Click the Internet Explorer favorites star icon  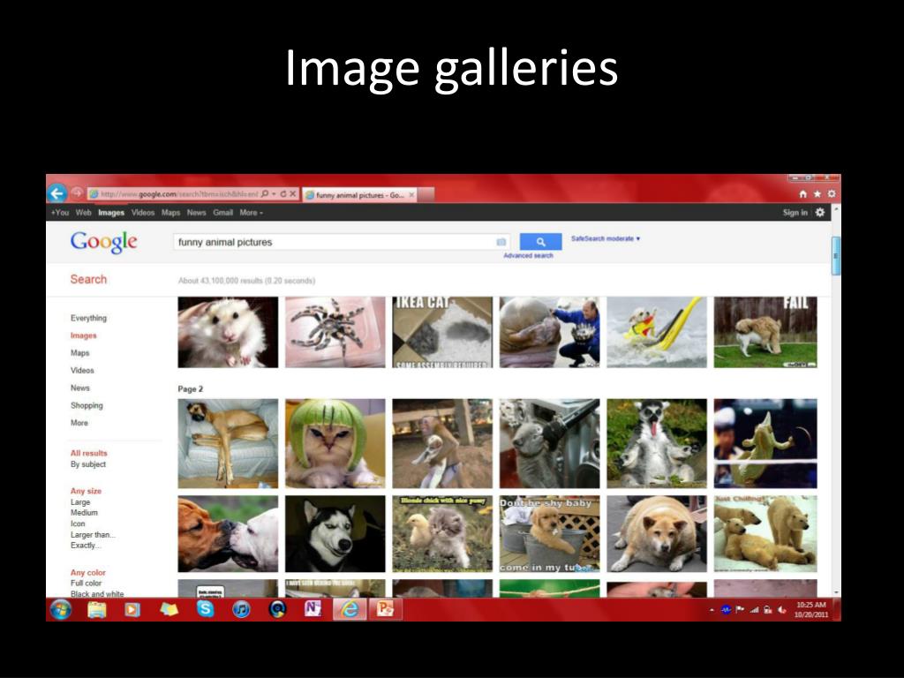(x=817, y=194)
